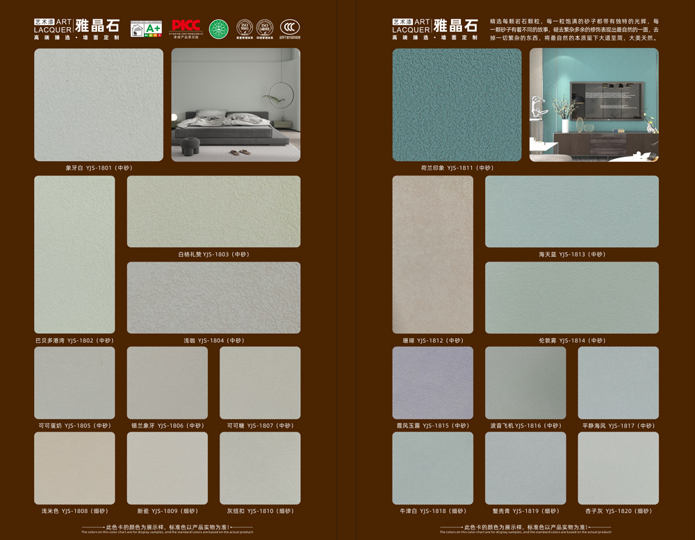Click the color disclaimer note on left page
695x540 pixels.
tap(167, 529)
